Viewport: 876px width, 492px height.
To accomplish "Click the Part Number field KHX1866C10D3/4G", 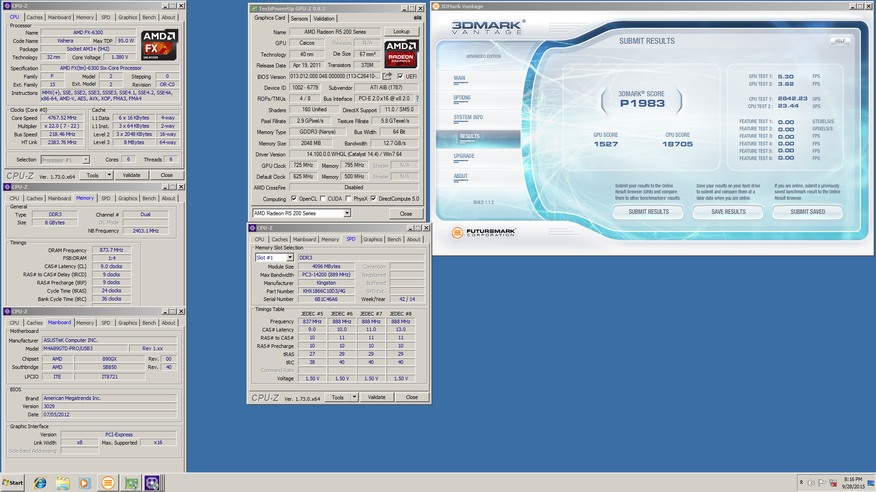I will [x=326, y=291].
